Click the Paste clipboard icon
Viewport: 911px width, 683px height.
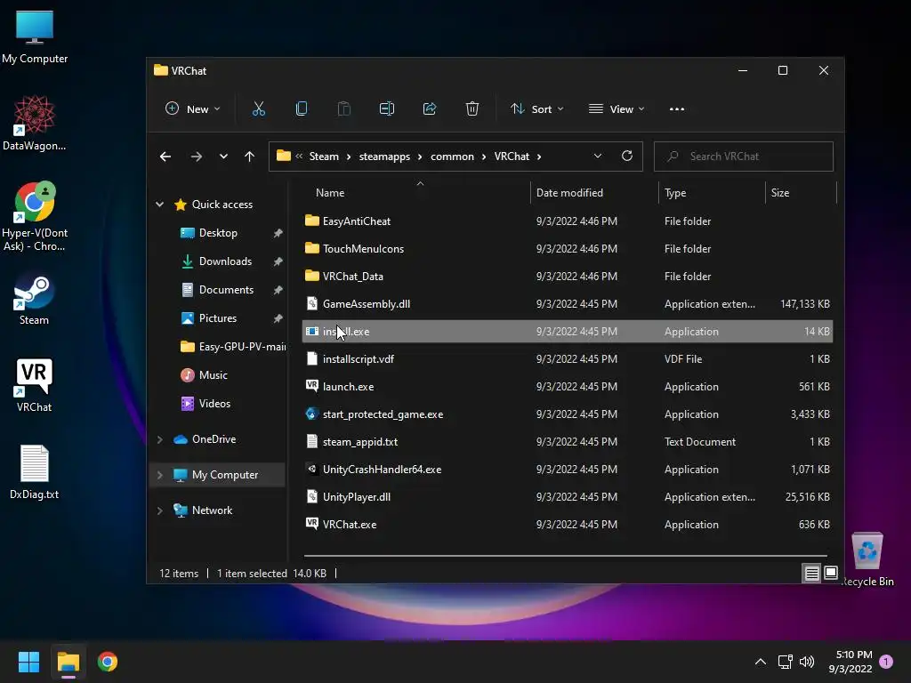pyautogui.click(x=344, y=108)
